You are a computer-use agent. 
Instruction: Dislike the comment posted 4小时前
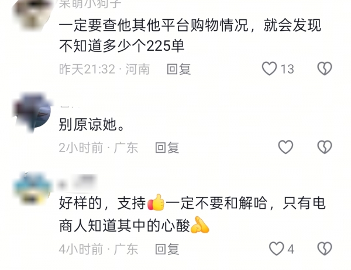[x=325, y=248]
